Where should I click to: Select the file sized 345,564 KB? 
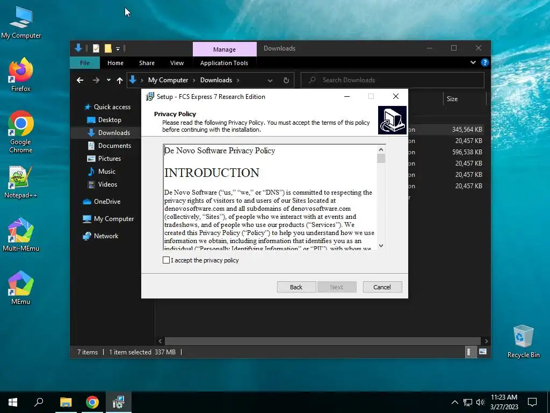467,130
